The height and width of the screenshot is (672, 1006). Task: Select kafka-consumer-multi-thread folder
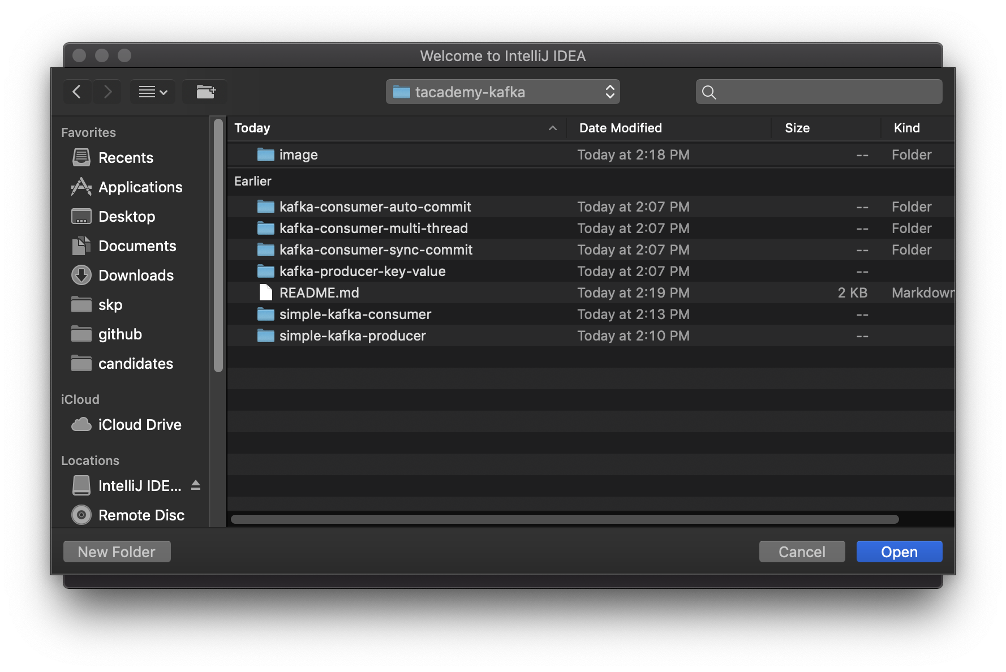(x=591, y=229)
